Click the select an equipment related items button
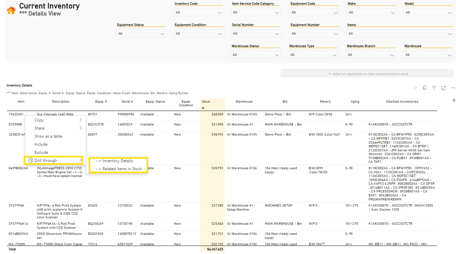 pos(367,74)
